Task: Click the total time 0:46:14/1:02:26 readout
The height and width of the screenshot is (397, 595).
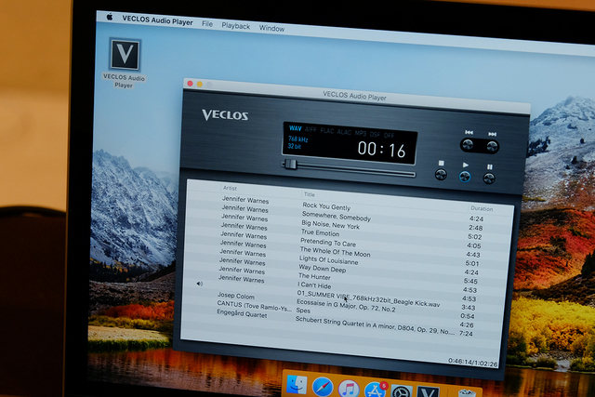Action: (x=473, y=362)
